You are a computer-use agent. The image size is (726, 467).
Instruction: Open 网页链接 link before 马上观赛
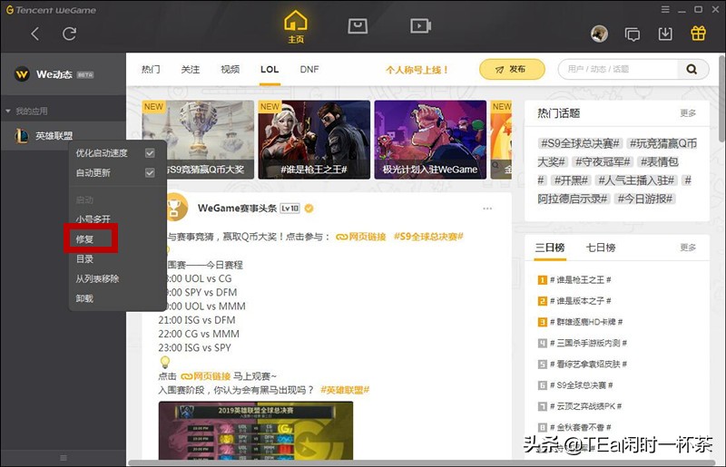(205, 376)
